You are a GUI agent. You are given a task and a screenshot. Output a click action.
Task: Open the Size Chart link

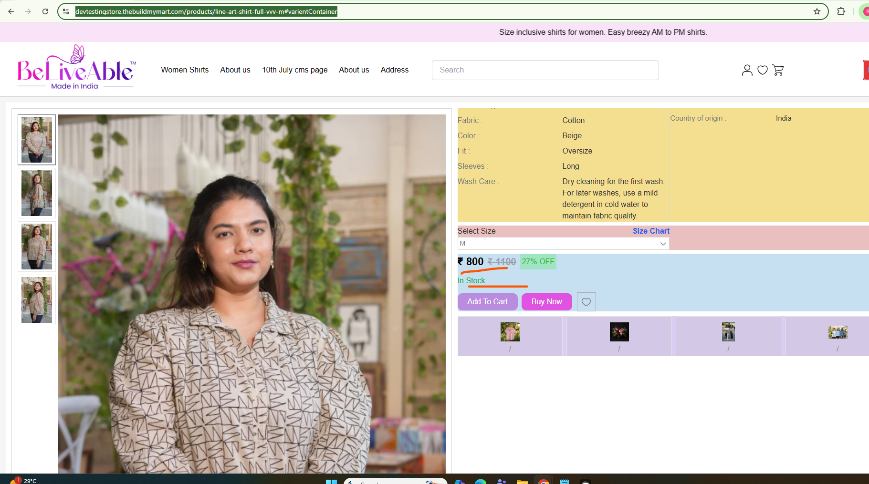pos(651,231)
